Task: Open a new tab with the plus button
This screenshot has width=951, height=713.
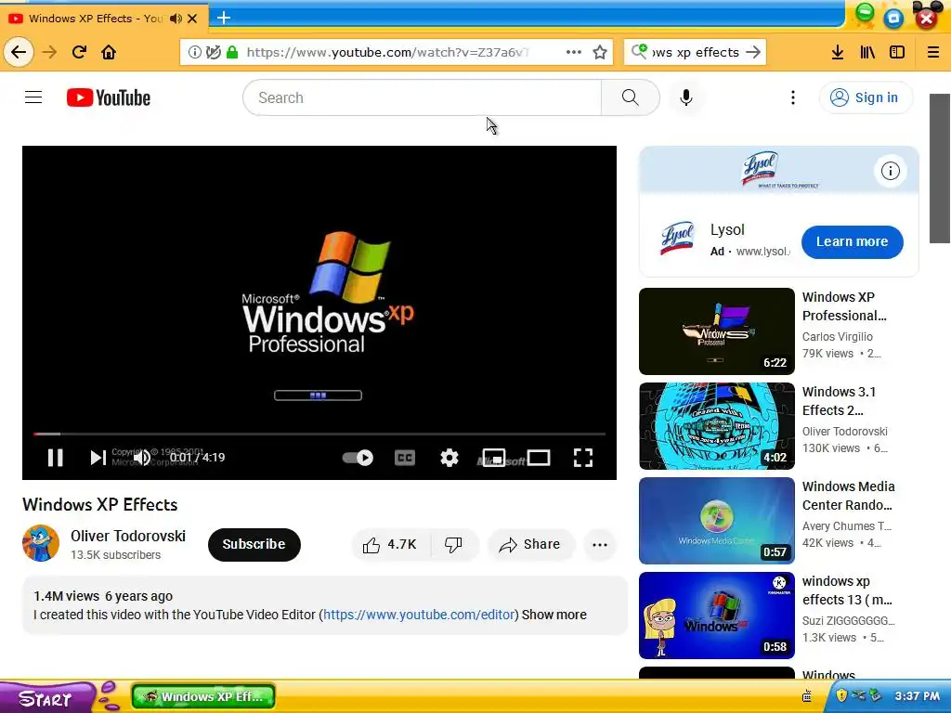Action: 224,18
